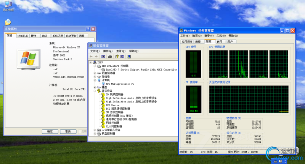Collapse 计算机 node in device tree
305x164 pixels.
(x=95, y=80)
